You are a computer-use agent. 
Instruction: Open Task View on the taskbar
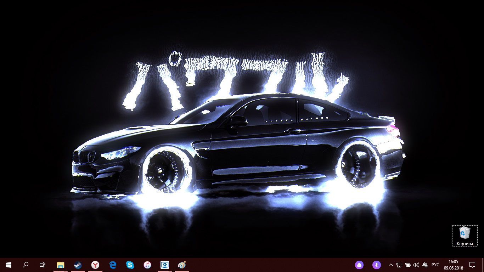click(x=43, y=265)
